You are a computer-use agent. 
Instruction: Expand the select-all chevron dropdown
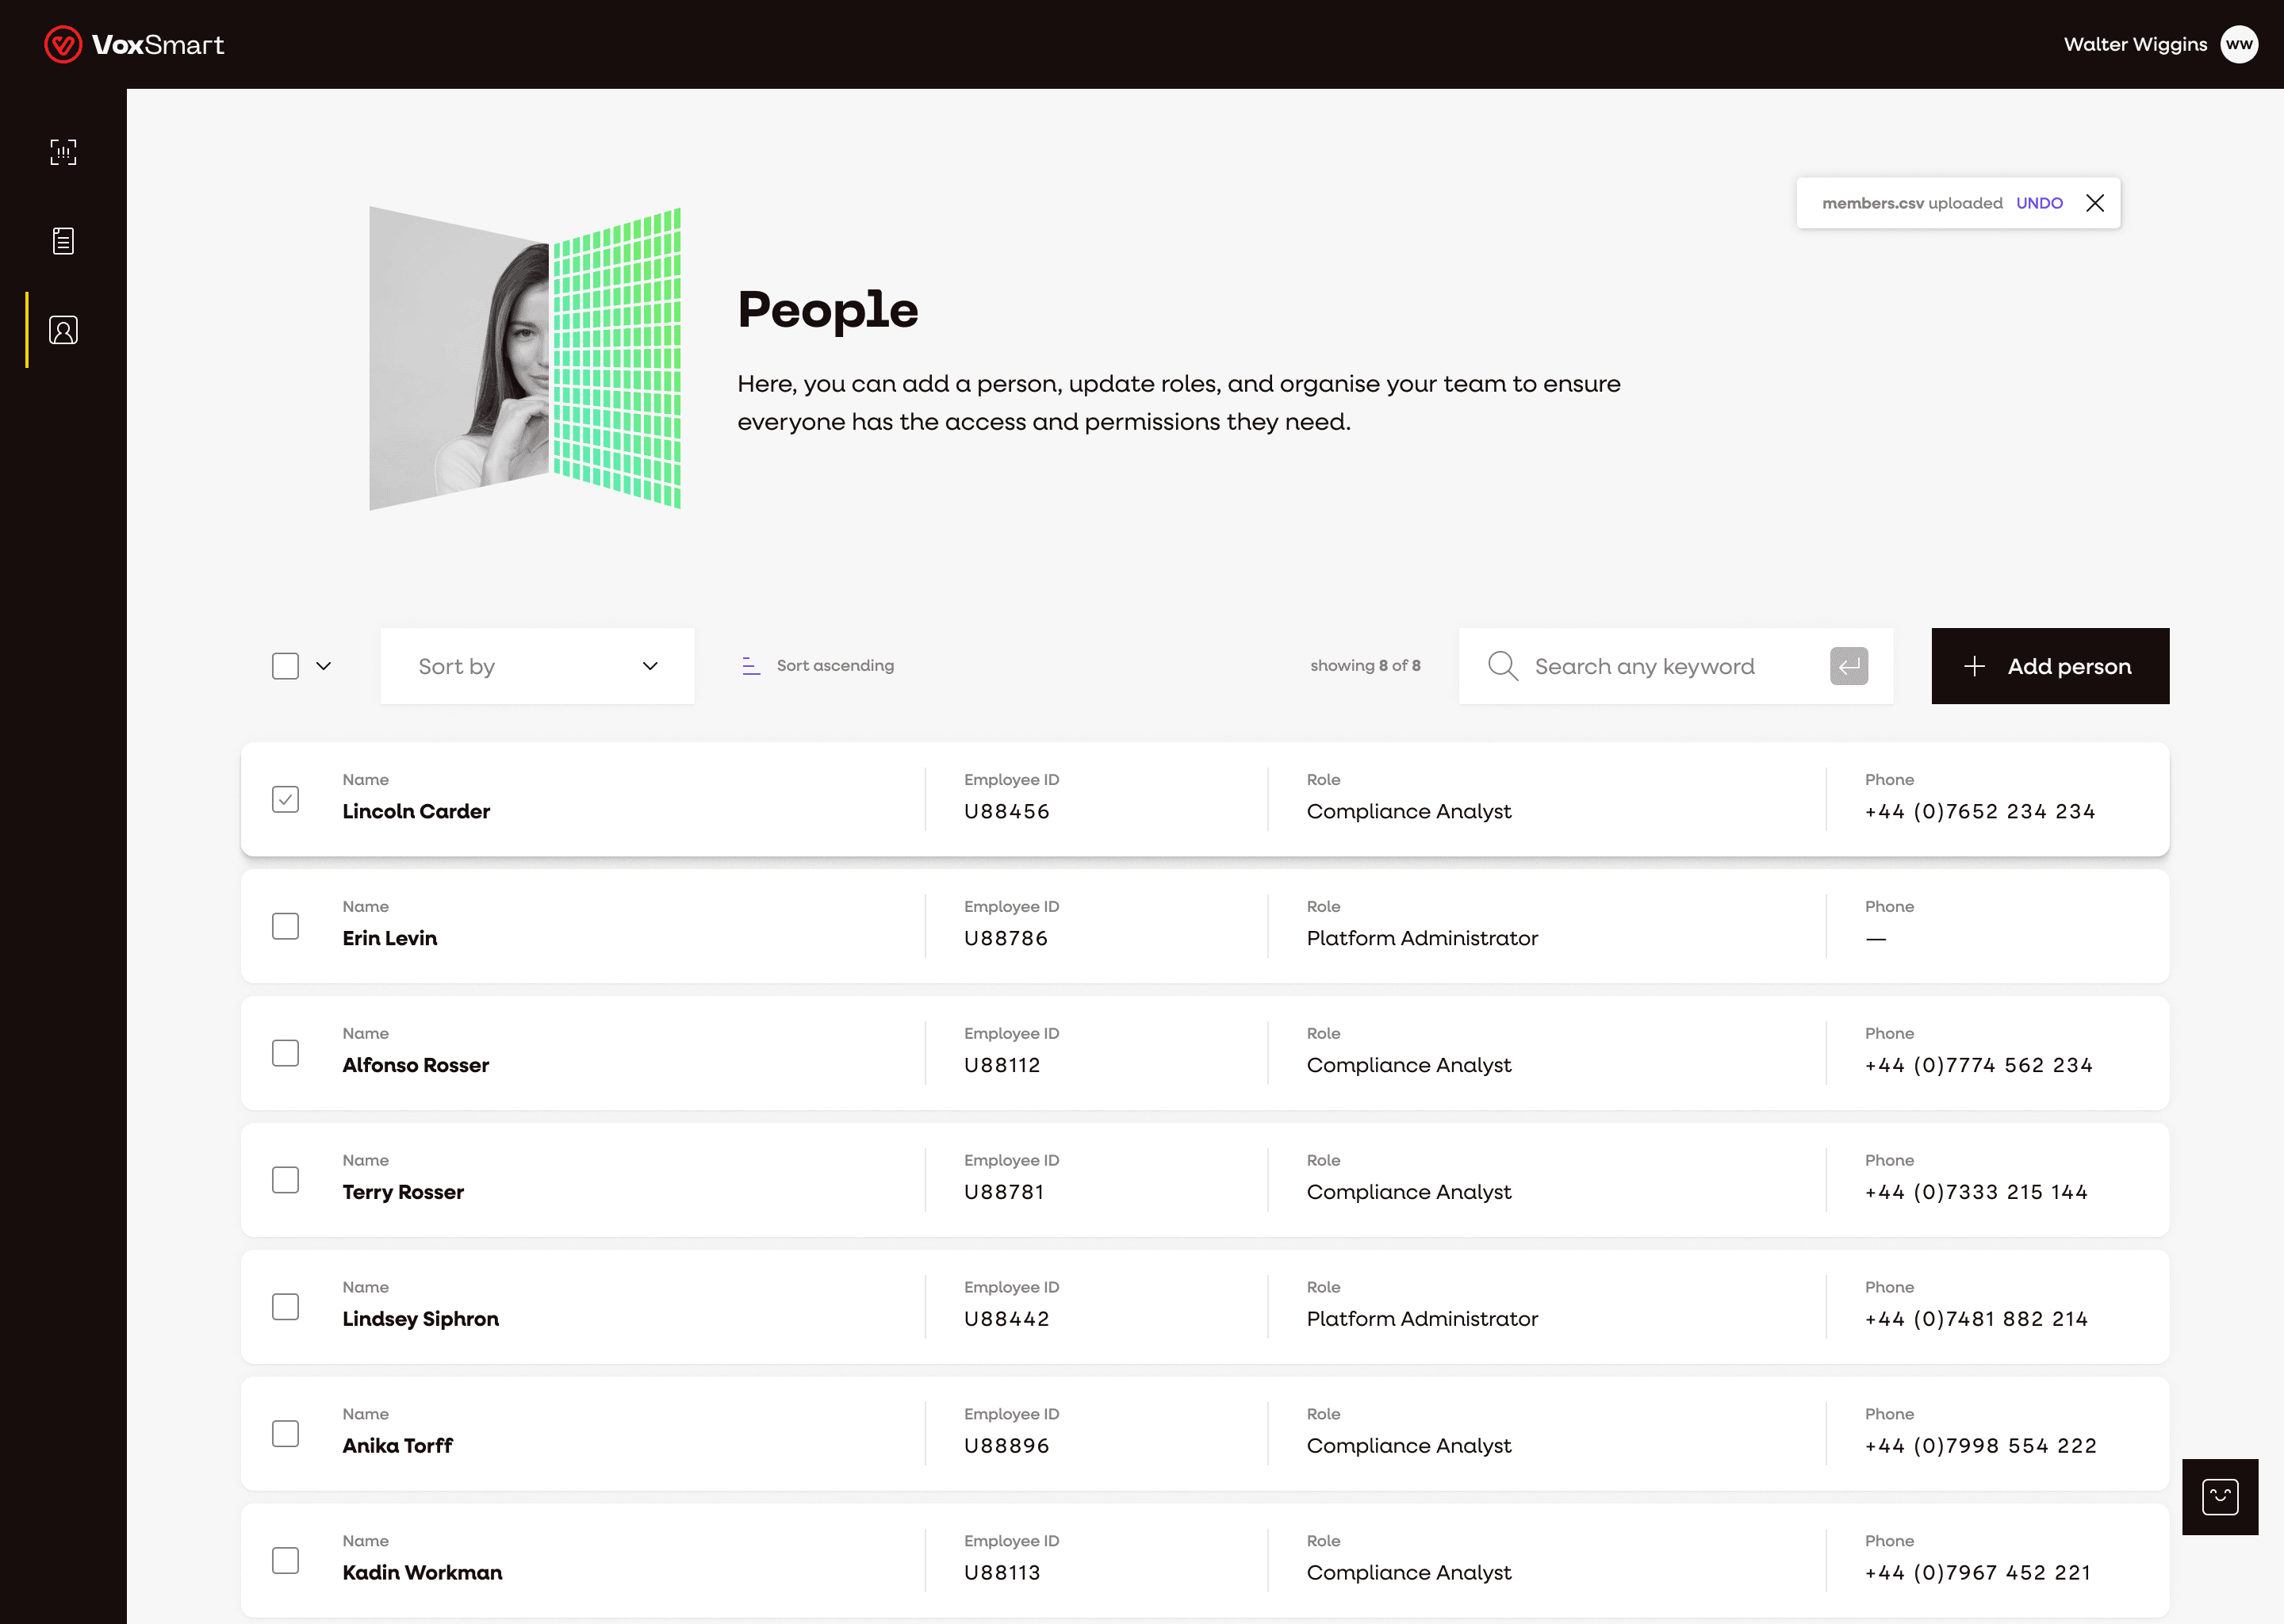[x=324, y=666]
